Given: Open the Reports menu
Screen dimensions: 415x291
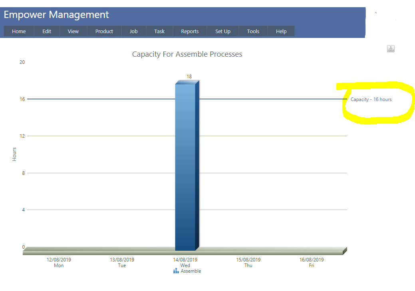Looking at the screenshot, I should 190,31.
